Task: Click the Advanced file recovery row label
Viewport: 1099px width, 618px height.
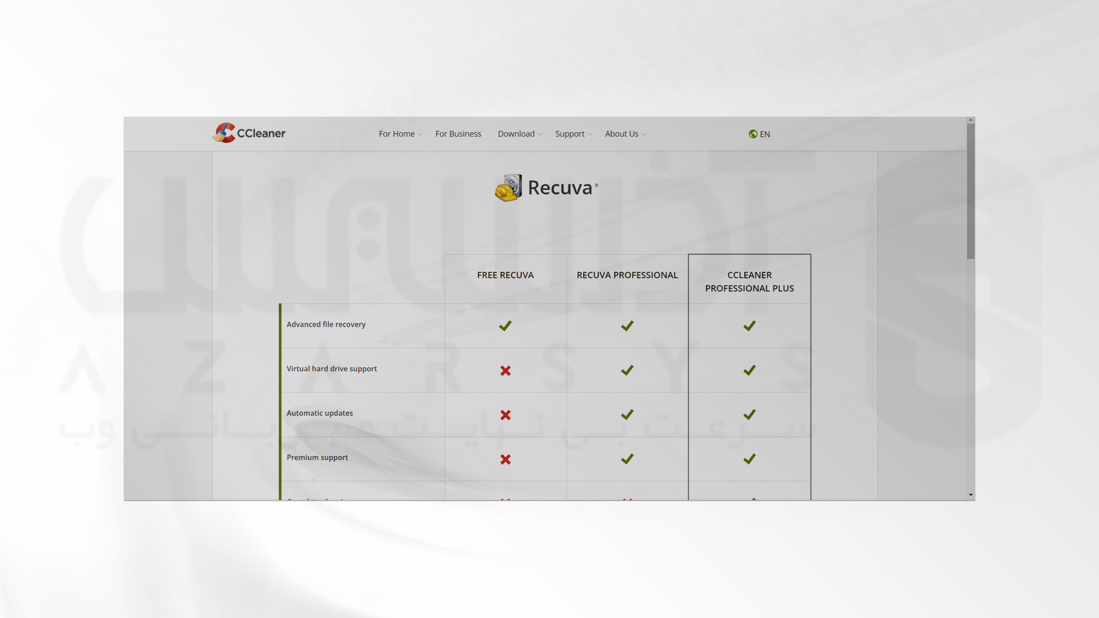Action: 326,324
